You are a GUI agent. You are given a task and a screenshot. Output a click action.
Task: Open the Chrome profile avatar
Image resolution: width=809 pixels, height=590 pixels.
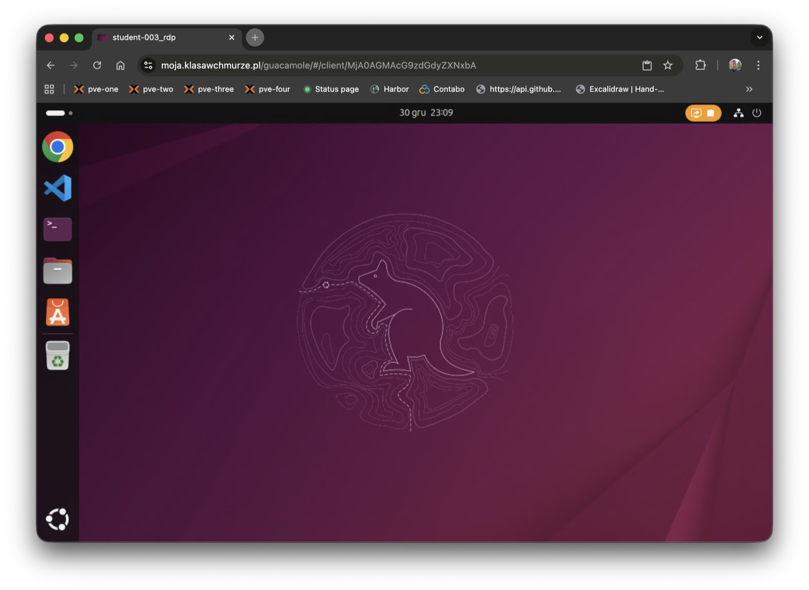coord(735,65)
